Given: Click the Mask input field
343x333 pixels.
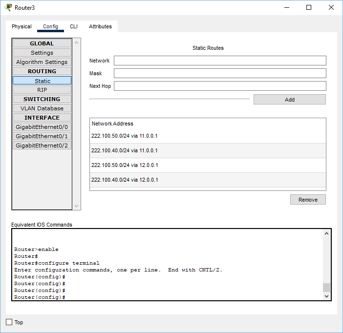Looking at the screenshot, I should point(220,73).
